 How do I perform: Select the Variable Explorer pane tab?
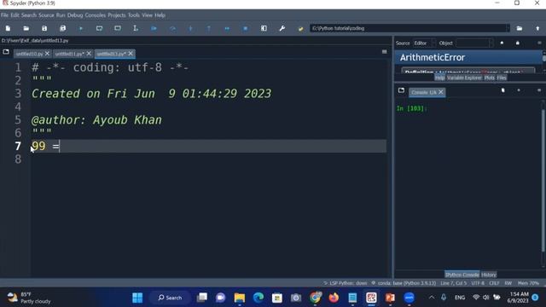pos(464,78)
